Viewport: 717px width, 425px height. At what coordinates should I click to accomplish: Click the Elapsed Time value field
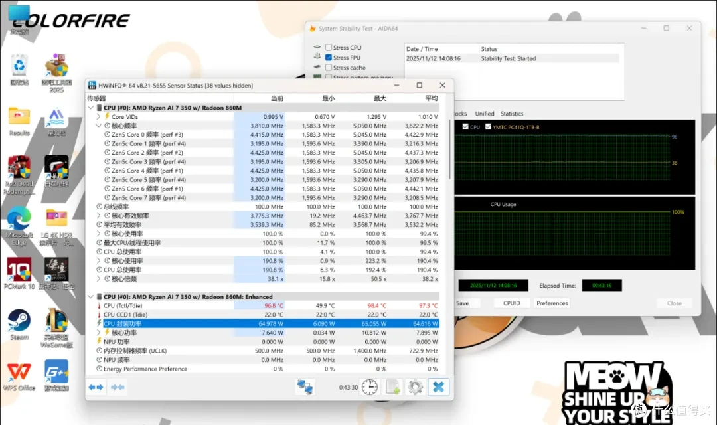(x=601, y=286)
